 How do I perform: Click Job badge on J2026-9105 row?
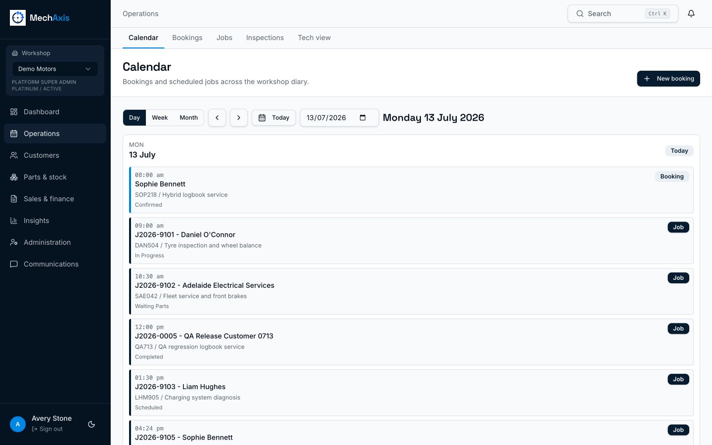coord(678,430)
